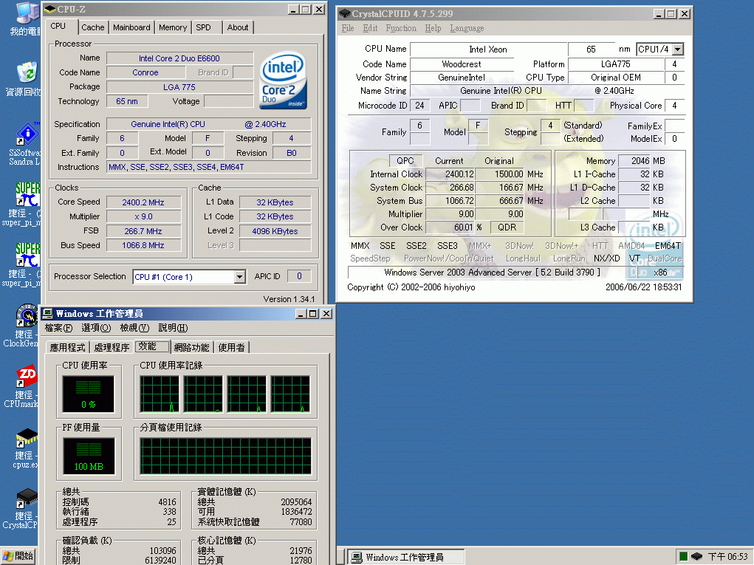Viewport: 754px width, 565px height.
Task: Select the 處理程序 tab in Task Manager
Action: pos(112,347)
